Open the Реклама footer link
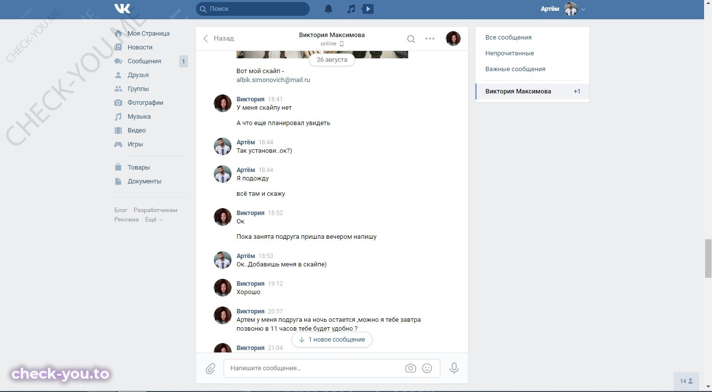Viewport: 712px width, 392px height. click(127, 219)
